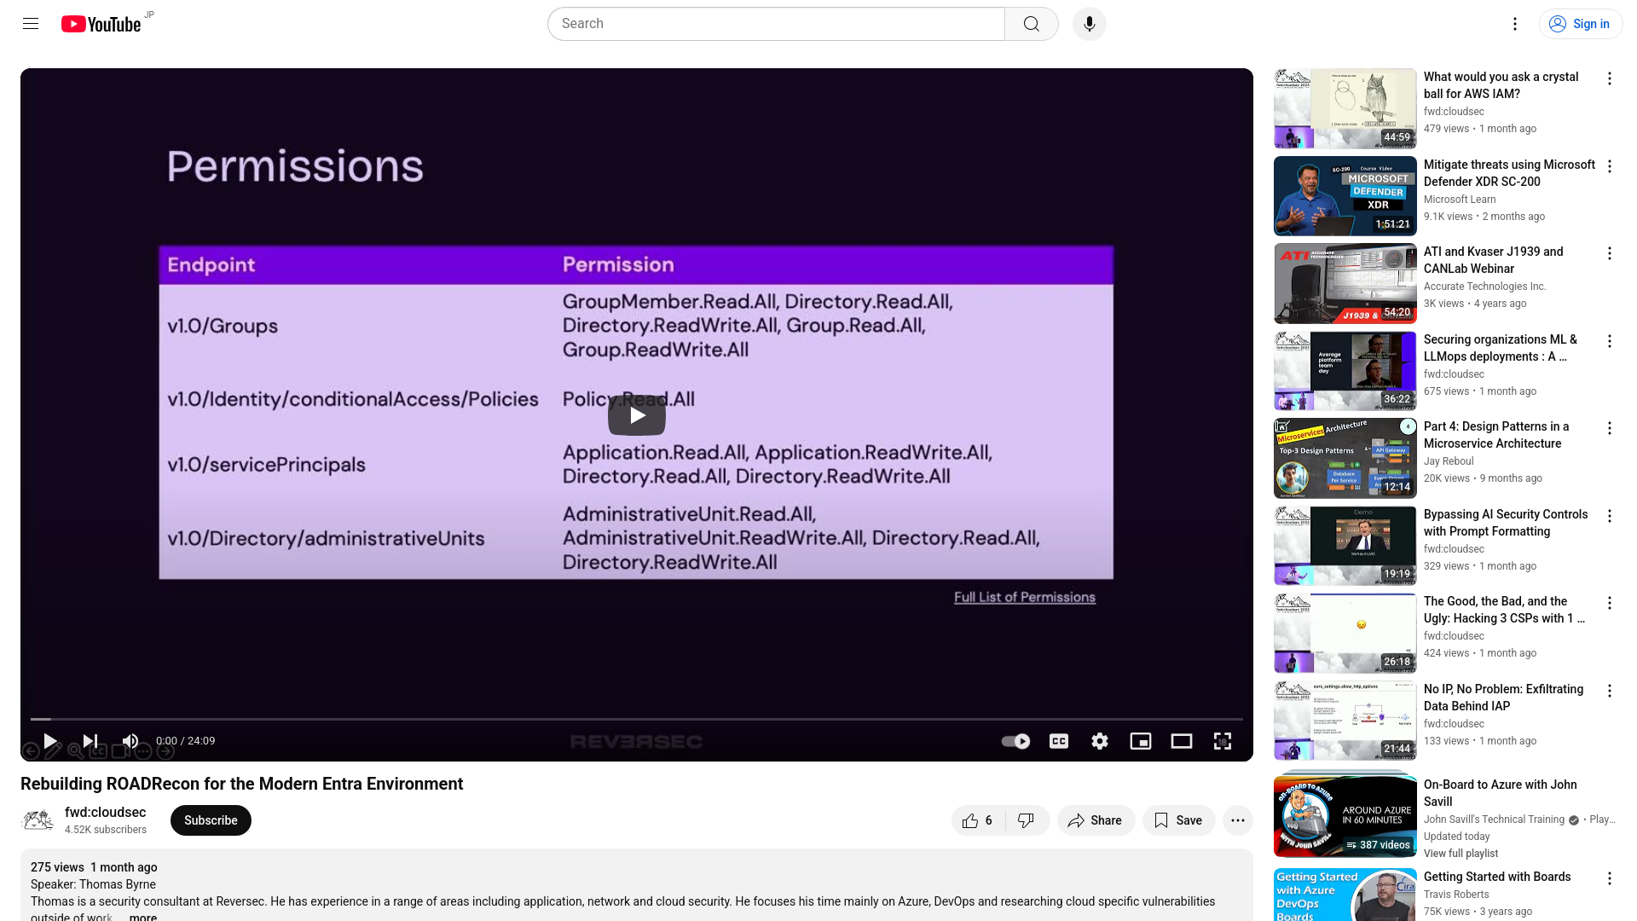Open Accurate Technologies Inc. channel name

[1484, 287]
